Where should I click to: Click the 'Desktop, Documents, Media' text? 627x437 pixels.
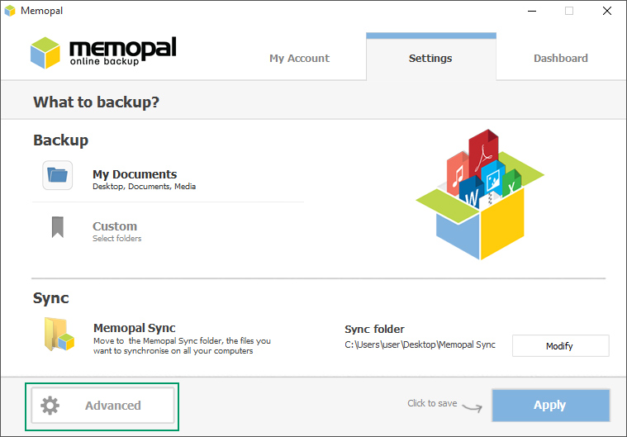click(x=144, y=187)
